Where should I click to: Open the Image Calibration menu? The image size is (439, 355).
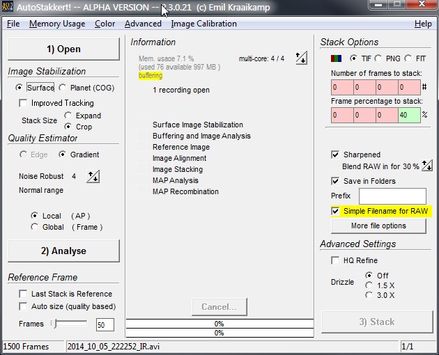204,24
